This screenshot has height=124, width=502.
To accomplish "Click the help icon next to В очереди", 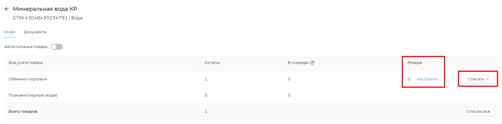I will [x=312, y=63].
